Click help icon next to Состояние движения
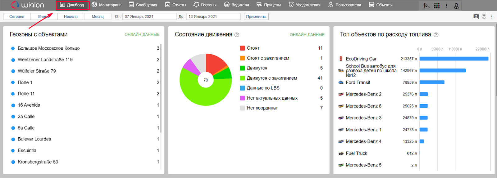This screenshot has width=497, height=178. (x=237, y=35)
